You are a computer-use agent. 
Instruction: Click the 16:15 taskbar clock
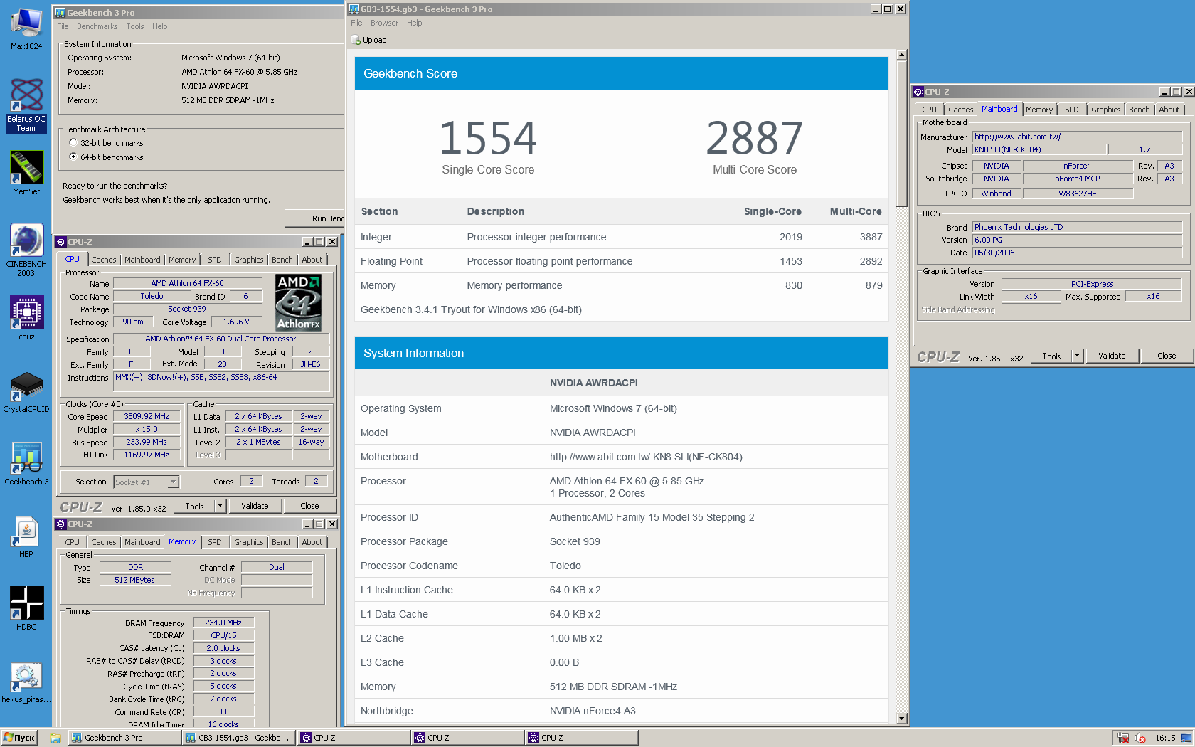pyautogui.click(x=1165, y=738)
